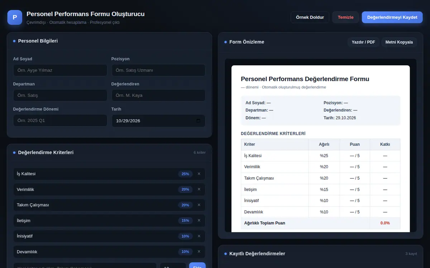Image resolution: width=430 pixels, height=268 pixels.
Task: Click the Değerlendiren input
Action: click(x=158, y=95)
